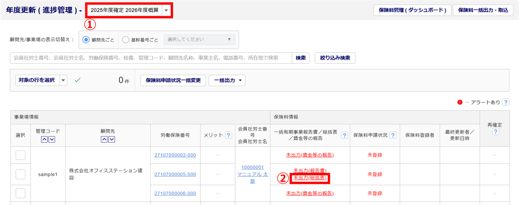Focus the keyword search input field
Screen dimensions: 519x205
pyautogui.click(x=150, y=58)
